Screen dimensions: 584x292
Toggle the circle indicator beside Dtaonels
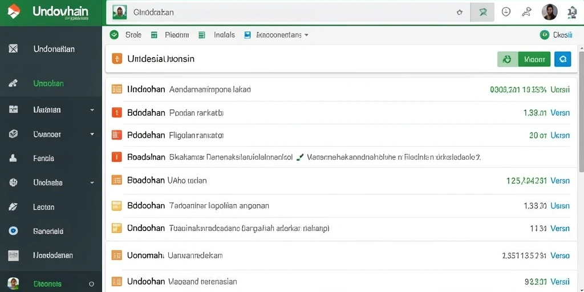point(92,284)
